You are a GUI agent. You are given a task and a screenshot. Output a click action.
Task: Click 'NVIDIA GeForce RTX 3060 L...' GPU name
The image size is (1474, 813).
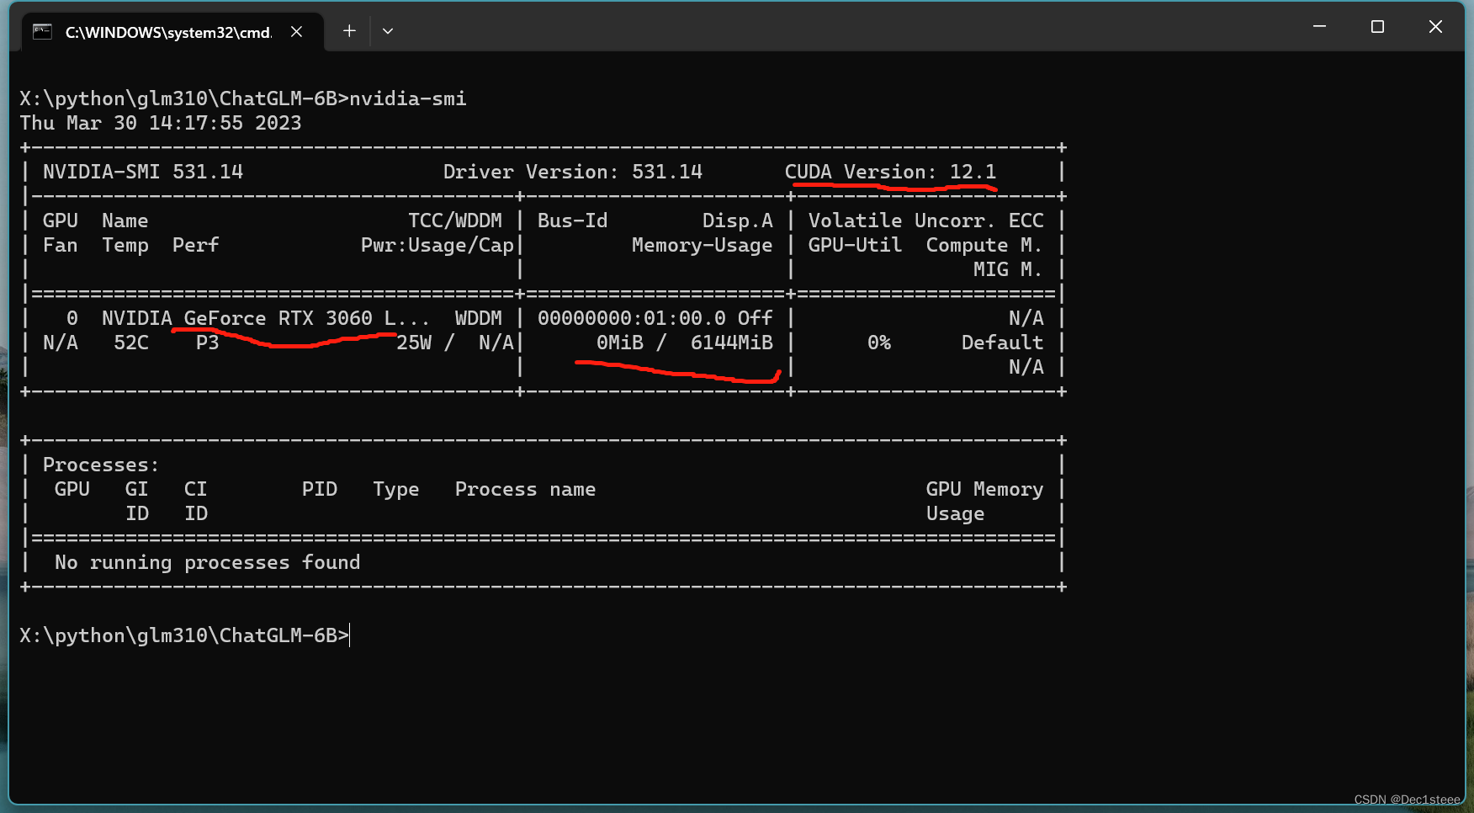[x=266, y=318]
